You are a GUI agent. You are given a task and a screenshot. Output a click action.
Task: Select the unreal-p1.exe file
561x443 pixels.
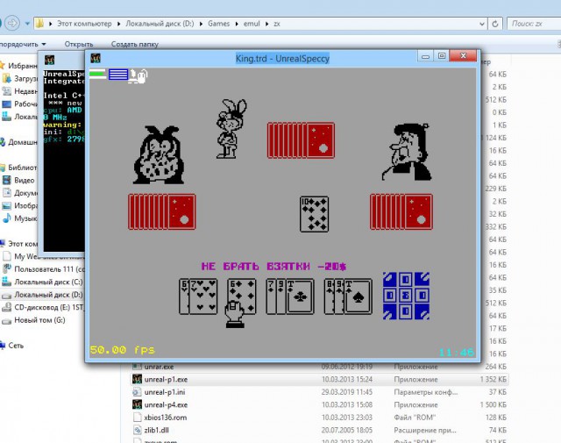click(x=319, y=379)
